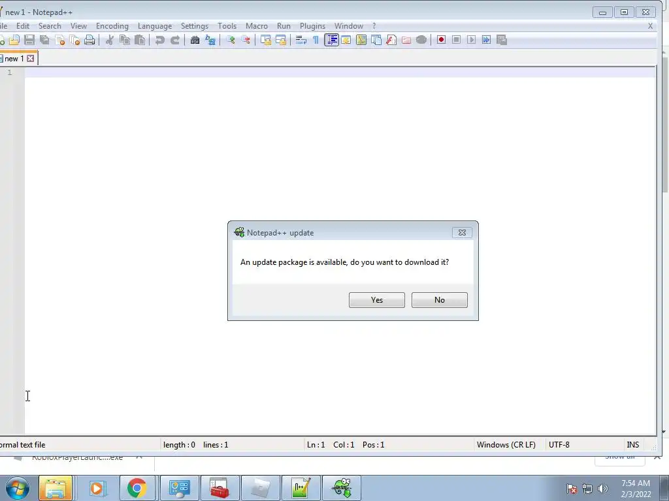Open the Plugins menu
This screenshot has height=501, width=669.
pyautogui.click(x=313, y=26)
